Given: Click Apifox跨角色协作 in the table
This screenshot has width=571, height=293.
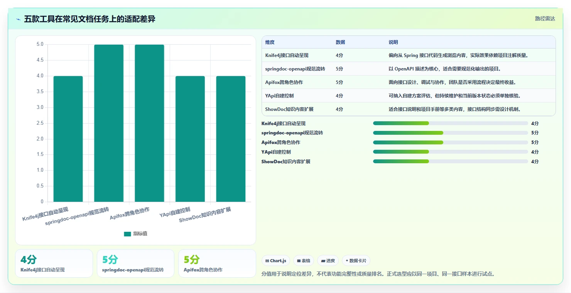Looking at the screenshot, I should click(284, 82).
